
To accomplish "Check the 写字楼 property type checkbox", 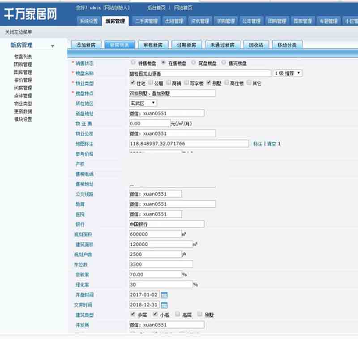I will pyautogui.click(x=186, y=83).
